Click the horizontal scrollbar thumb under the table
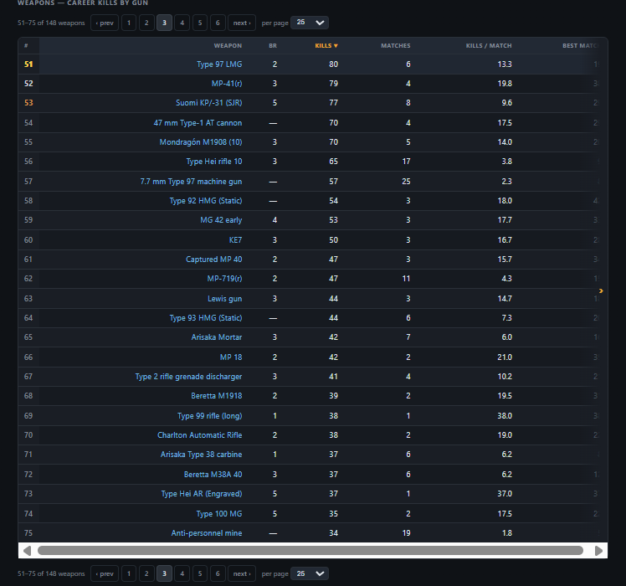 tap(310, 551)
